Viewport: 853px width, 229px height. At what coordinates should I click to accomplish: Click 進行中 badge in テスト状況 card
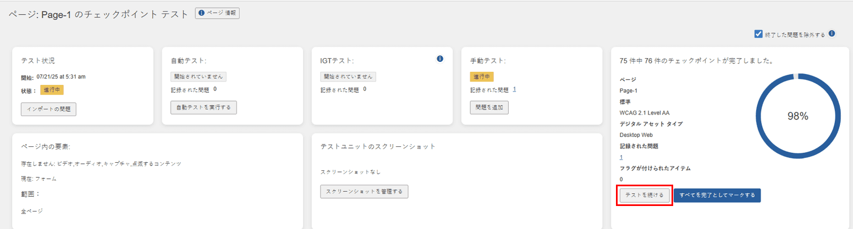(x=52, y=90)
